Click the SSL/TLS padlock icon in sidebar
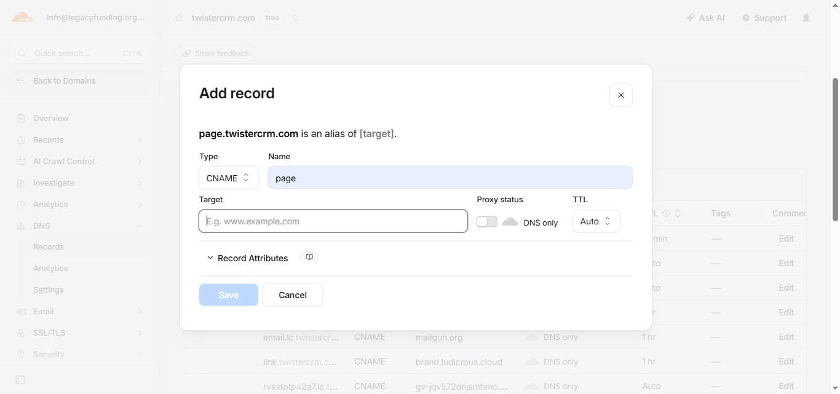Screen dimensions: 840x394 21,333
